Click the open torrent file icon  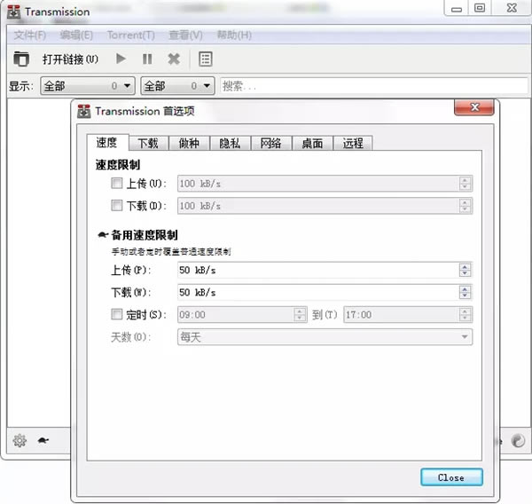coord(21,59)
